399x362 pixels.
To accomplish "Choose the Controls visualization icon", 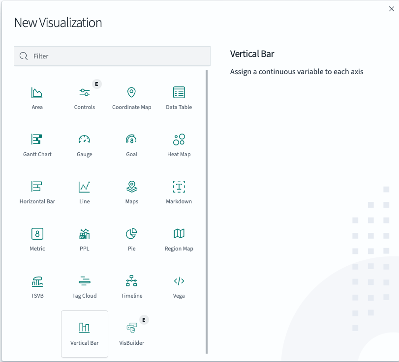I will 85,92.
